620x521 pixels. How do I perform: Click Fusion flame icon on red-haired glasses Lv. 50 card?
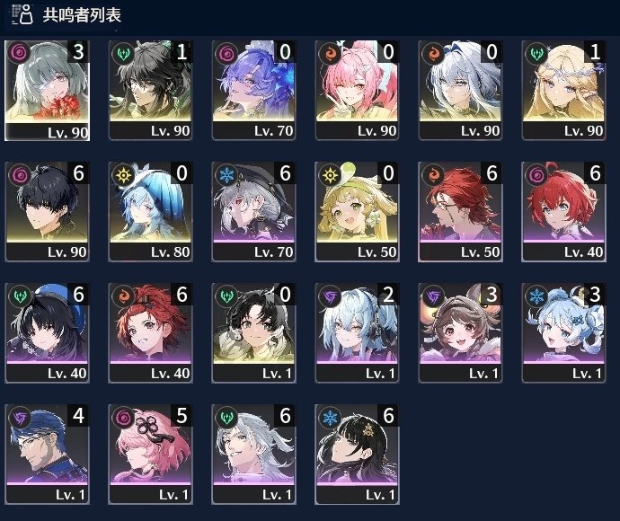click(x=433, y=174)
